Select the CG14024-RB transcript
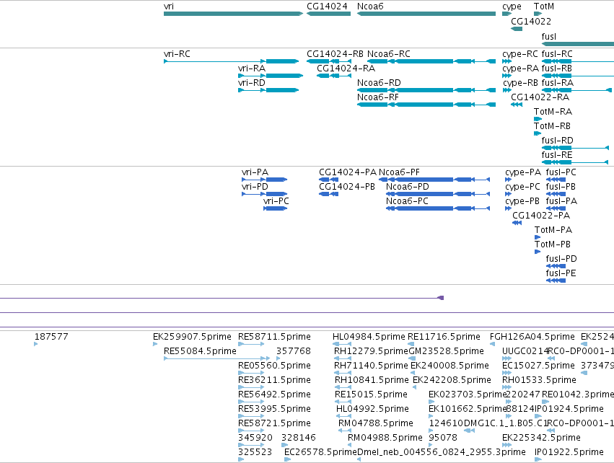 tap(328, 61)
